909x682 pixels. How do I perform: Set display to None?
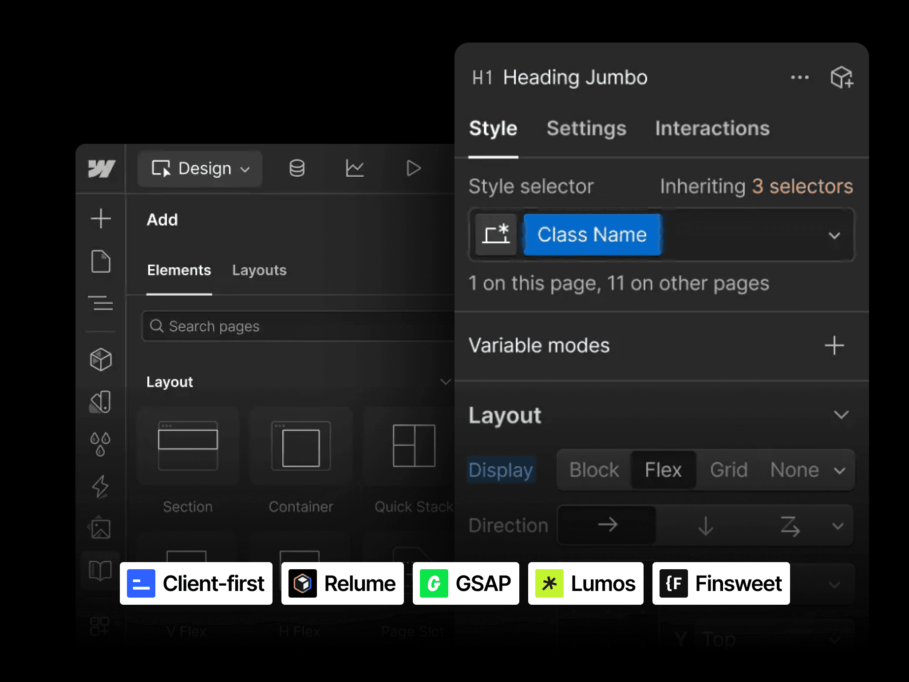pos(794,470)
